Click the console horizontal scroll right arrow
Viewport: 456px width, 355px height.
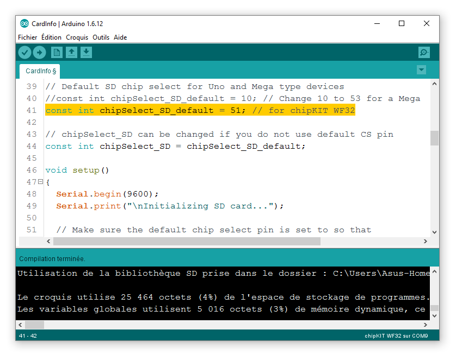(426, 325)
